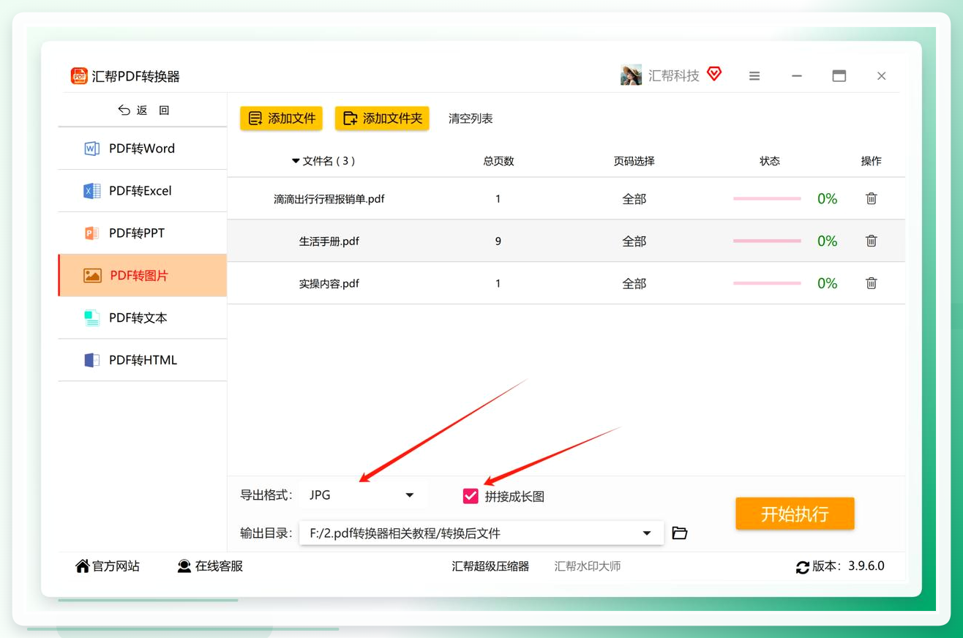Click the version number 3.9.6.0

click(x=866, y=566)
